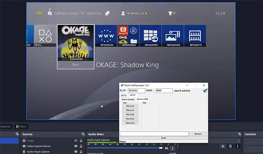Open the trophies cup icon

170,13
